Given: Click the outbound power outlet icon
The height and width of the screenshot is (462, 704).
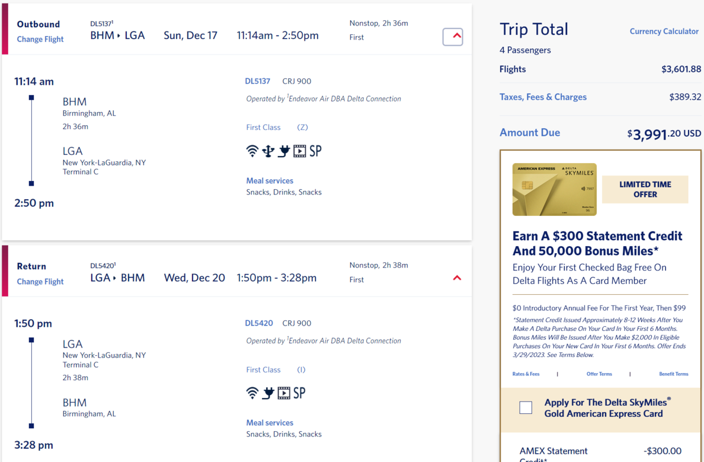Looking at the screenshot, I should point(284,151).
